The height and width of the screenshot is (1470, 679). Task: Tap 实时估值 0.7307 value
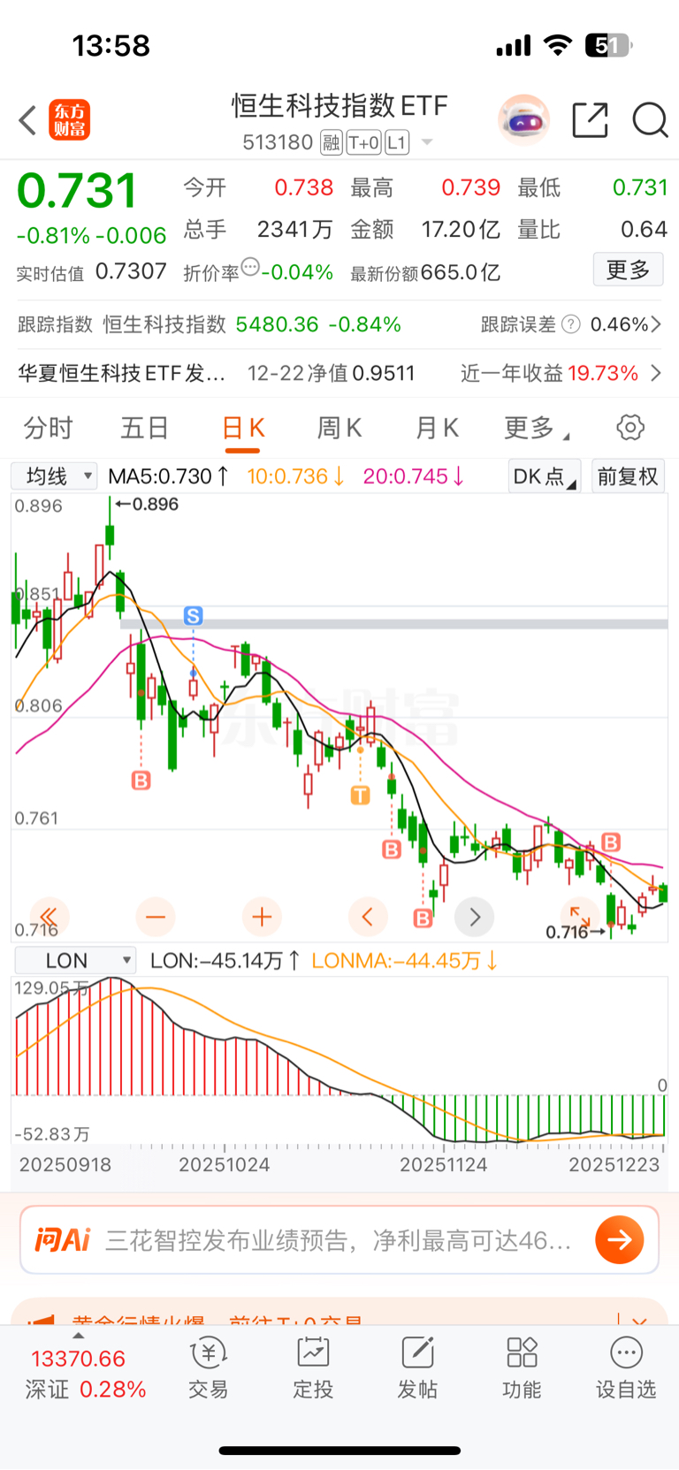[130, 271]
